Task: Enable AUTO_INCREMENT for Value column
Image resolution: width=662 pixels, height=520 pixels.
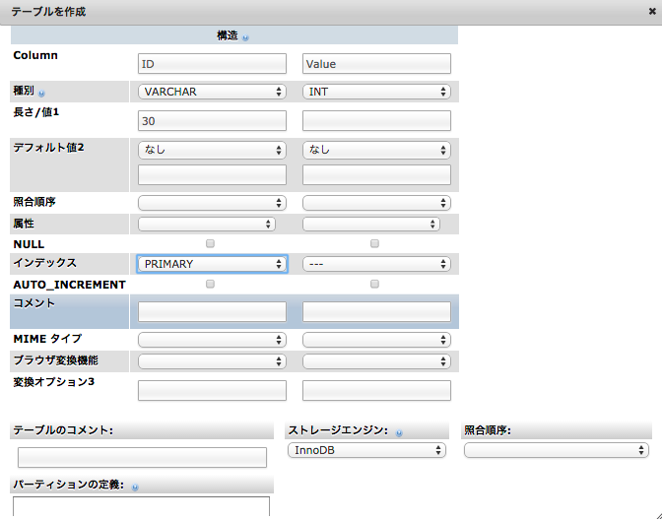Action: tap(374, 284)
